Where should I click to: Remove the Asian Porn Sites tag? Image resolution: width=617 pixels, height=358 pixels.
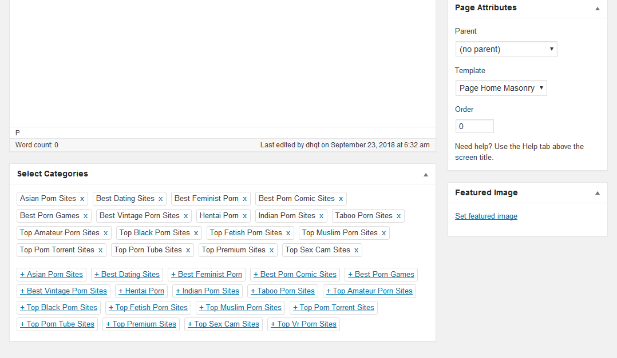82,199
